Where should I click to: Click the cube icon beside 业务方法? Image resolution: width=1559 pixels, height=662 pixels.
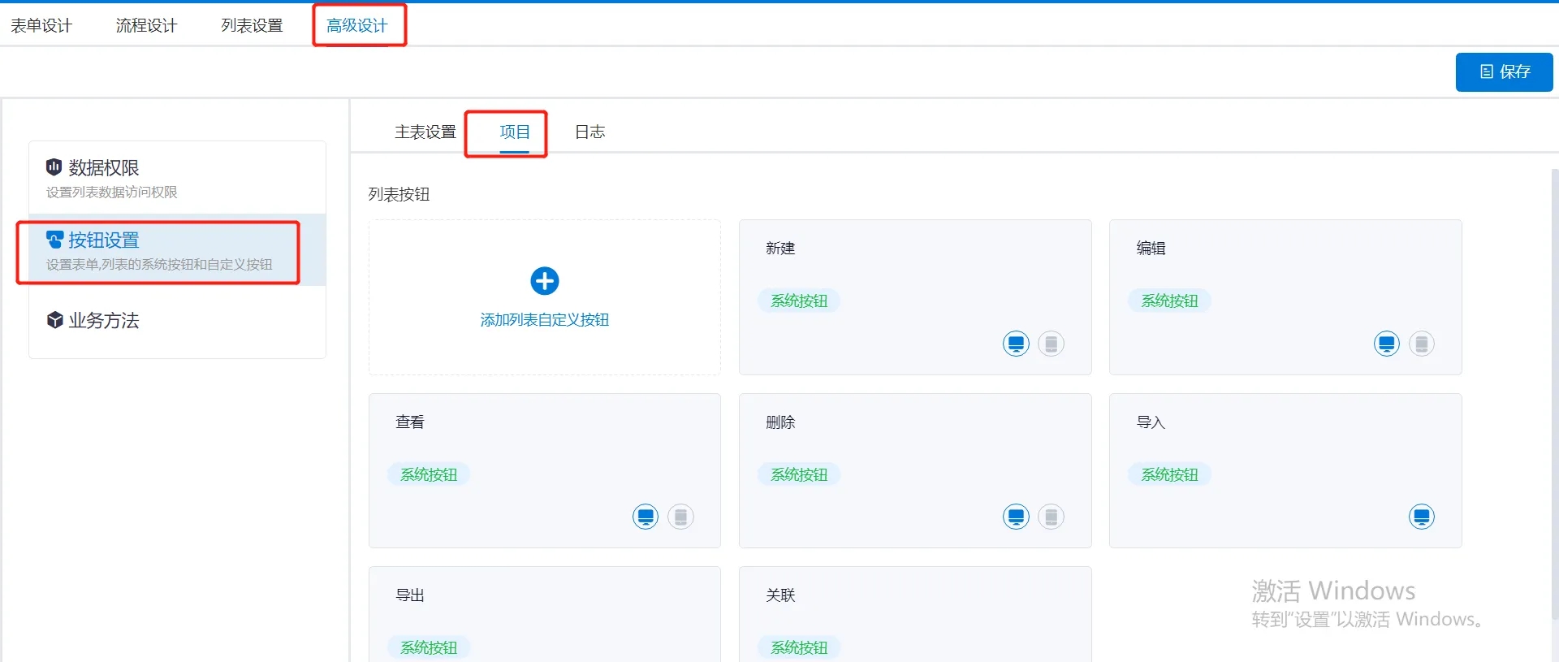(54, 320)
